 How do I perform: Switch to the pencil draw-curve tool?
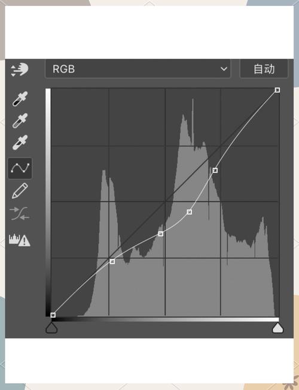20,191
